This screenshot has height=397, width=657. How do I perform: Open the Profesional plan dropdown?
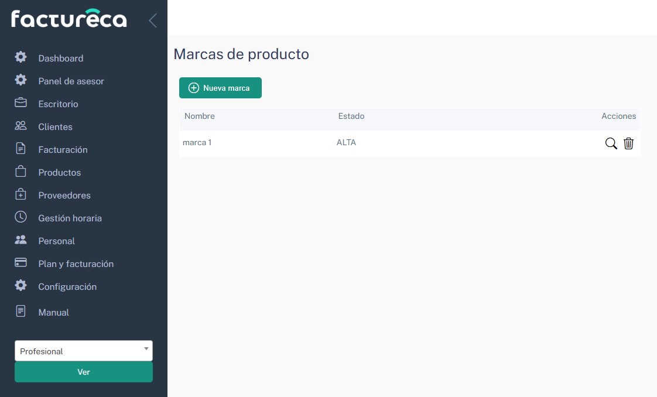83,351
